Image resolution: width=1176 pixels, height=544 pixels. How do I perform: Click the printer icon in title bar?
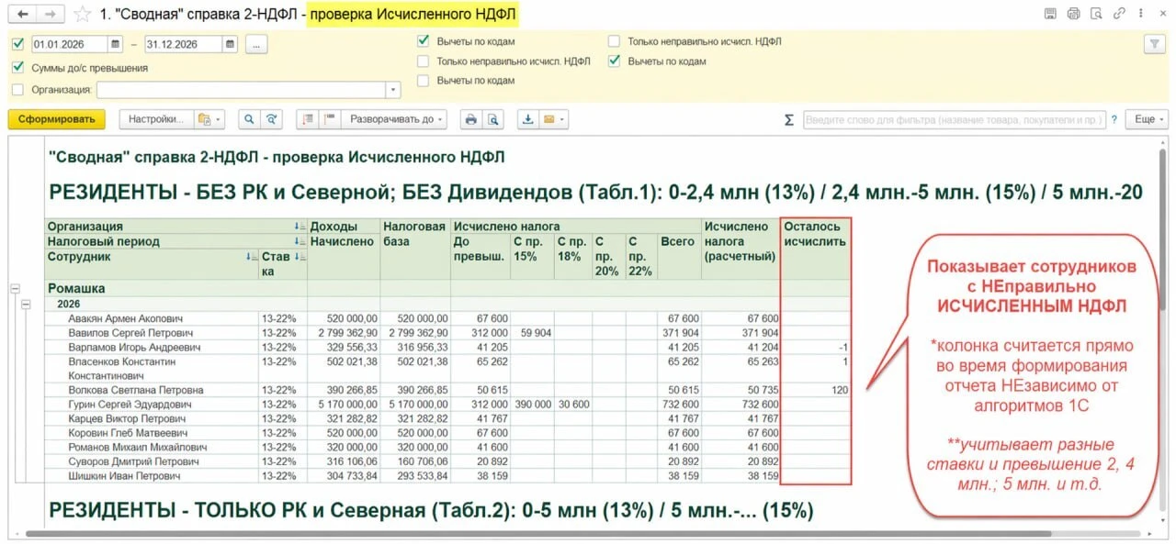tap(1073, 14)
